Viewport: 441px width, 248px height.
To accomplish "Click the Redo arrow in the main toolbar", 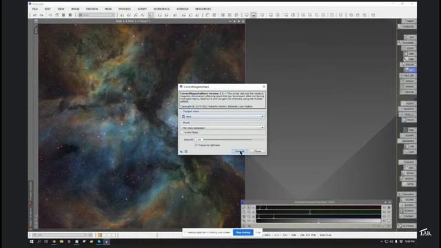I will coord(41,15).
